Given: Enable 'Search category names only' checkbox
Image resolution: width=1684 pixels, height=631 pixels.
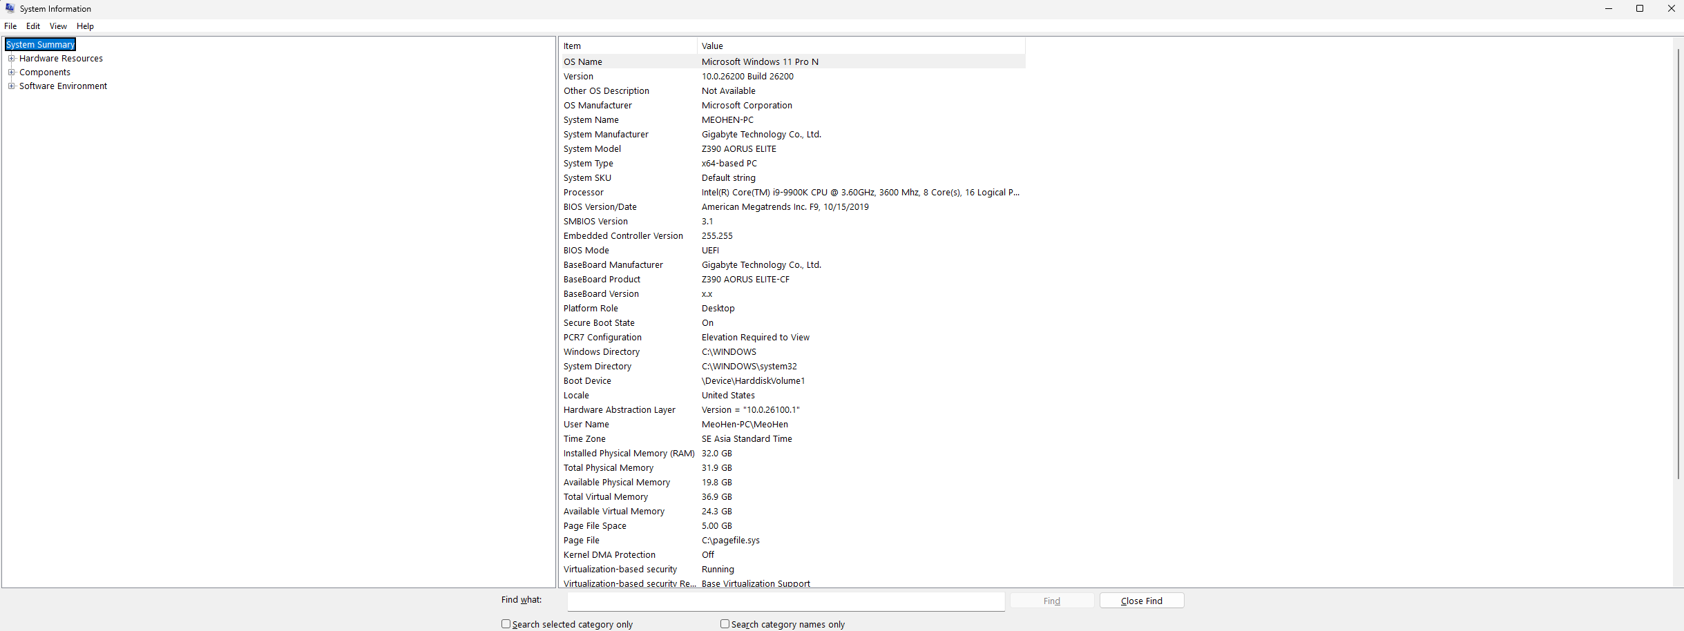Looking at the screenshot, I should 725,624.
